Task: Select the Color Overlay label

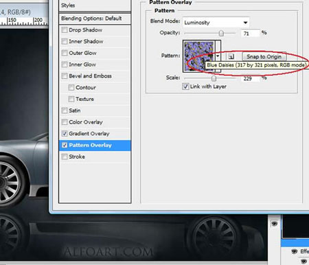Action: click(86, 122)
